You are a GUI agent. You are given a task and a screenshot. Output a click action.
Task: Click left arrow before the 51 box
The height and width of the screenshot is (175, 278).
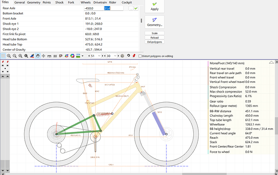point(89,56)
